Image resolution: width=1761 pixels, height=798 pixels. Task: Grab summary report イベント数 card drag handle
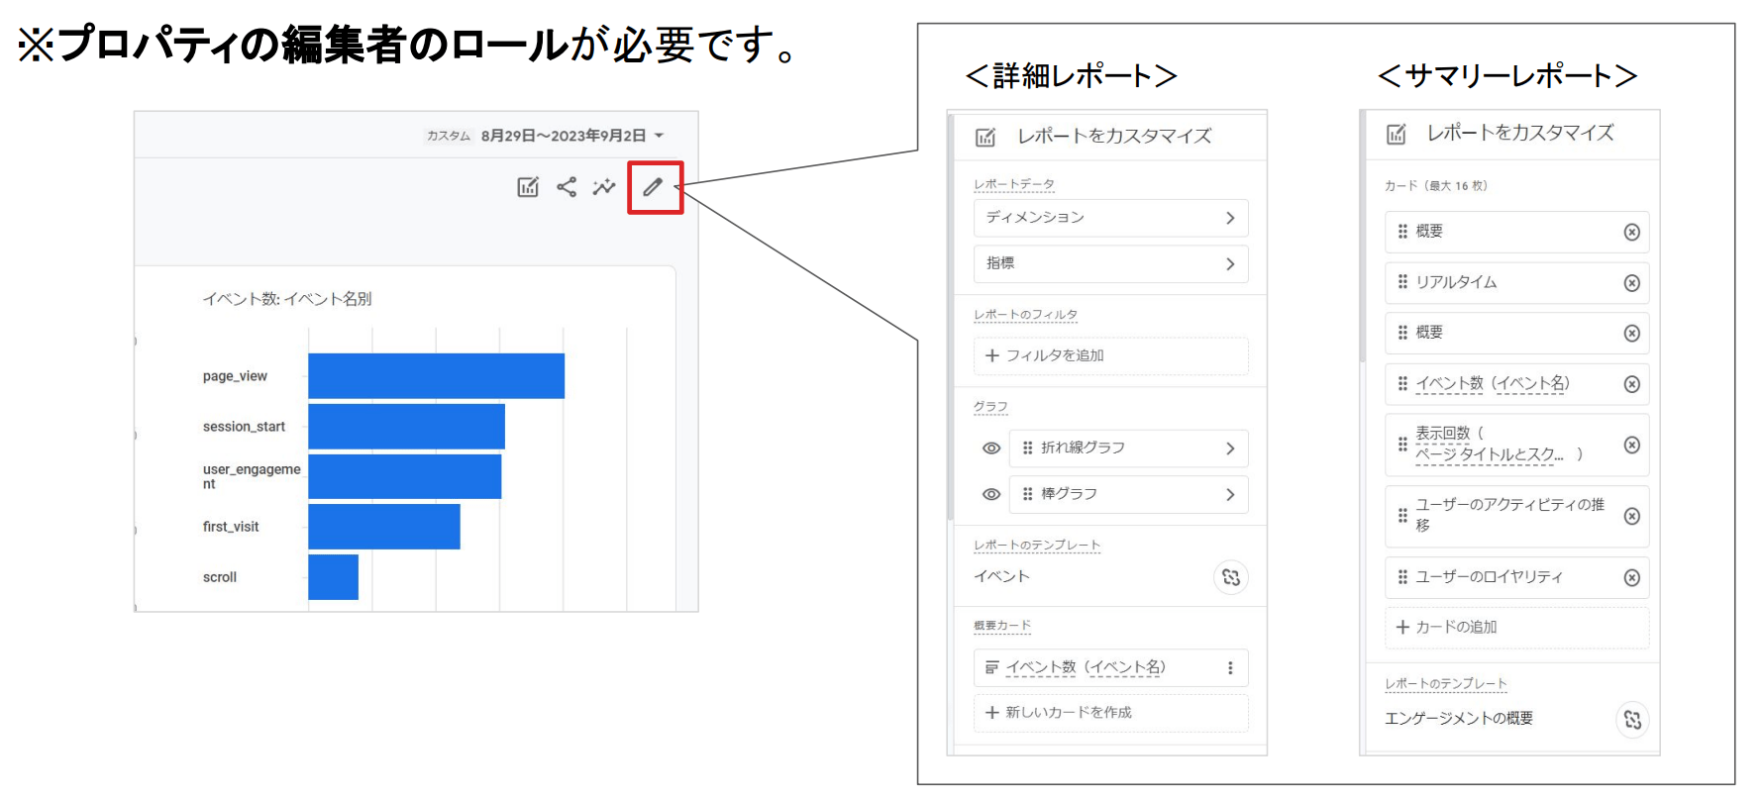click(x=1402, y=383)
